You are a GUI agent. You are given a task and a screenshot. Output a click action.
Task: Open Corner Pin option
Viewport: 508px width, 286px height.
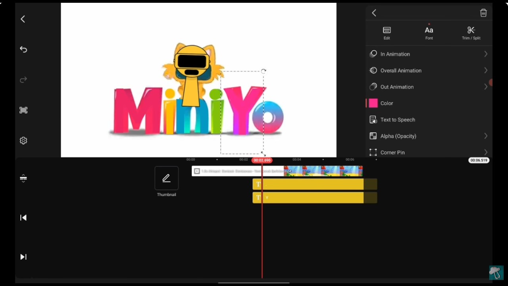[429, 152]
